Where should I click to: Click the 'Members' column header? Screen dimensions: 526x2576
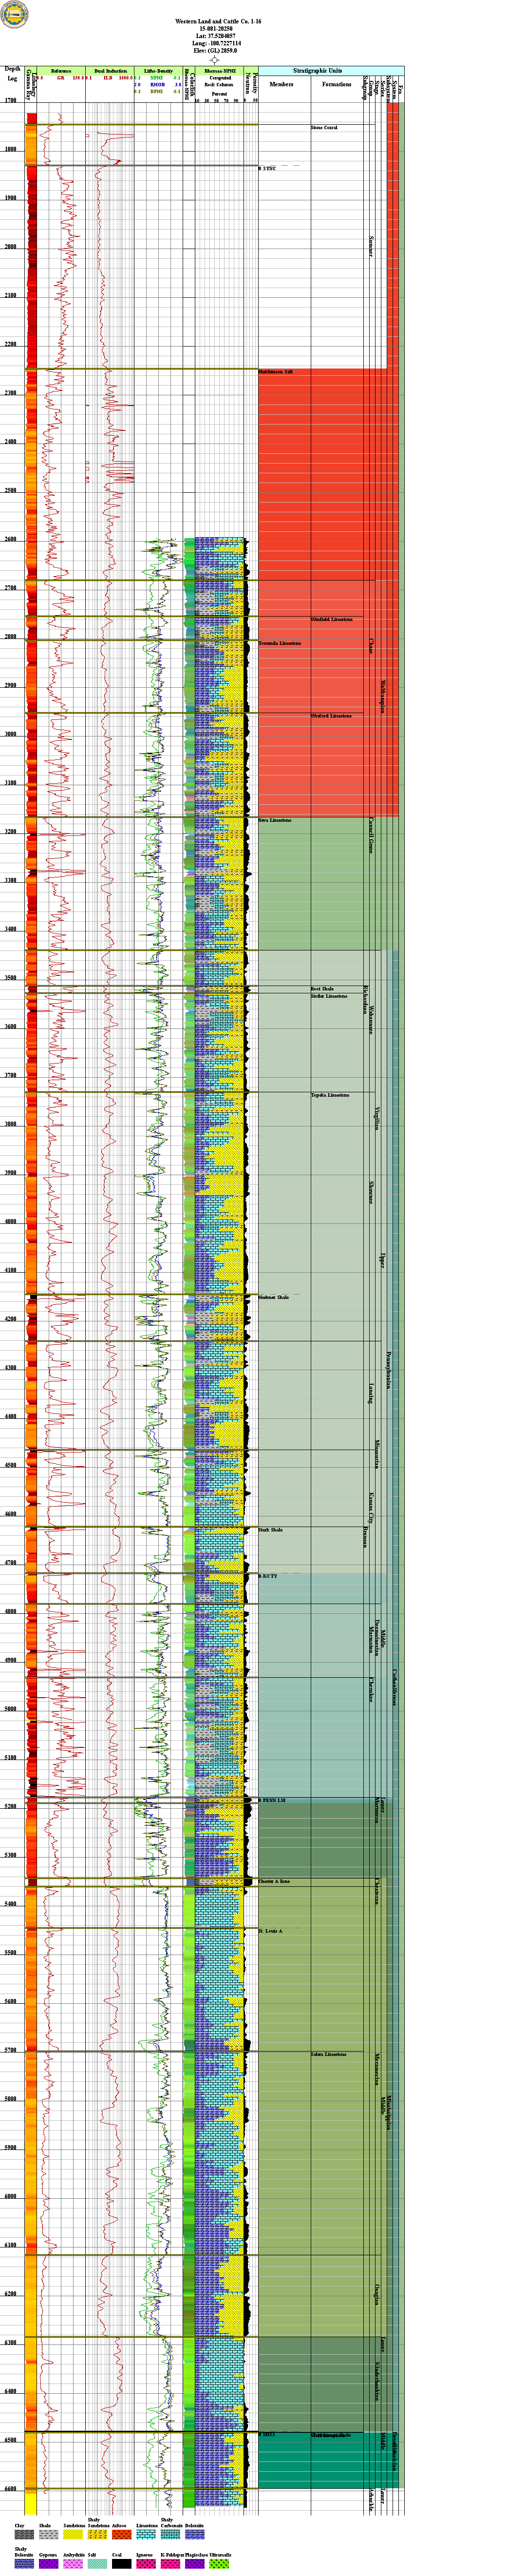click(281, 85)
